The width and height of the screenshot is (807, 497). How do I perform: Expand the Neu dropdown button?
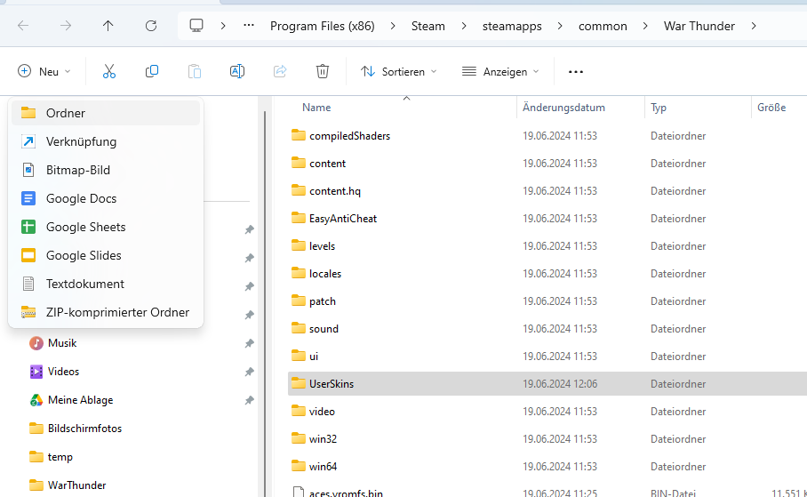click(44, 71)
